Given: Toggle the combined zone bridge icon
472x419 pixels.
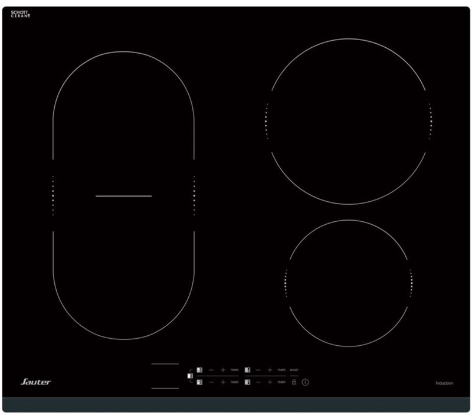Looking at the screenshot, I should [x=190, y=376].
